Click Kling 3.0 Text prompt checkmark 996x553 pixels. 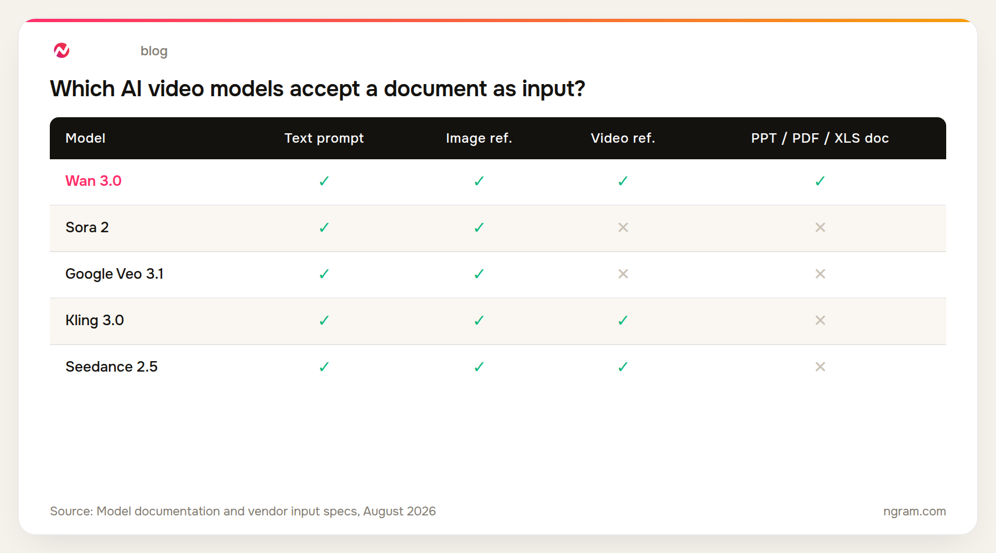coord(324,320)
